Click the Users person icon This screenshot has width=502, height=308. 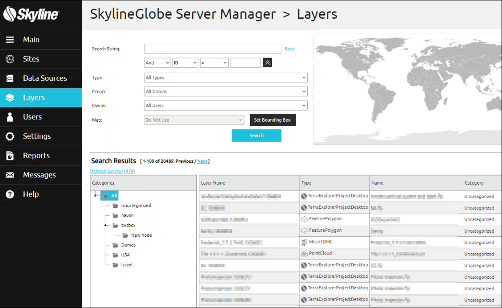tap(10, 117)
